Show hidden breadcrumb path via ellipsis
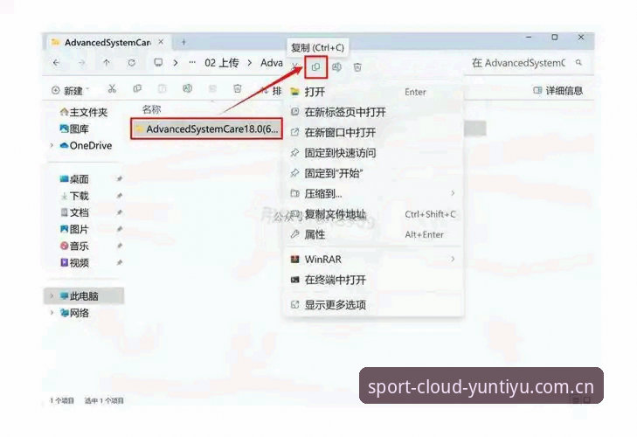This screenshot has width=637, height=437. 192,63
